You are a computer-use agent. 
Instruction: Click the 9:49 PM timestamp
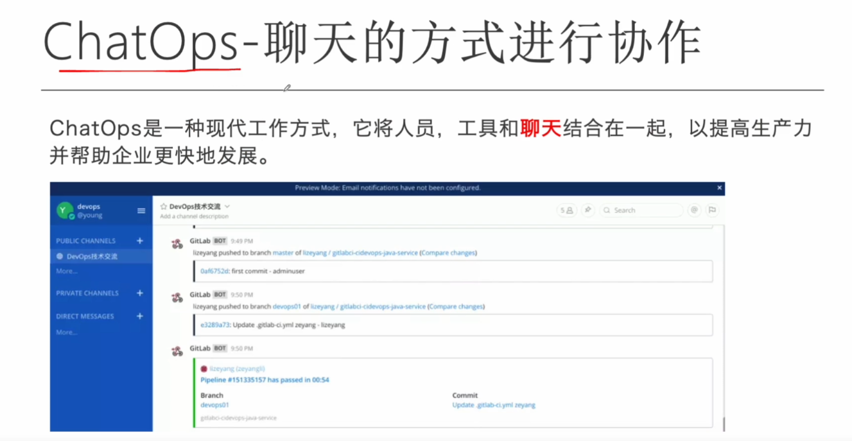241,241
